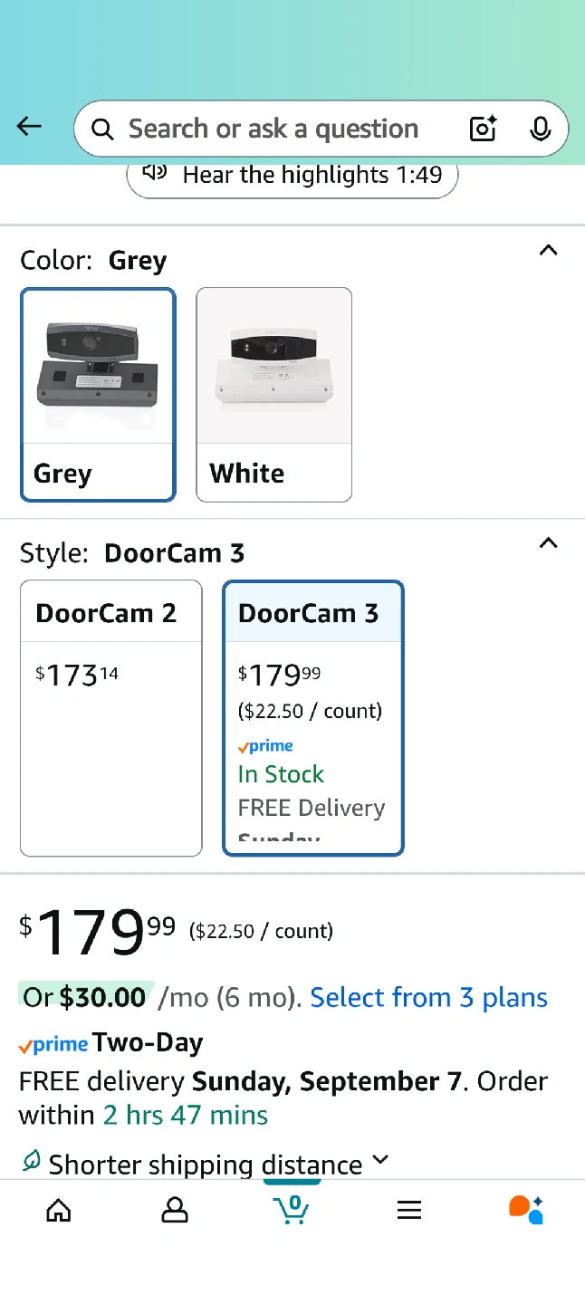This screenshot has width=585, height=1304.
Task: Tap the back arrow icon
Action: click(29, 128)
